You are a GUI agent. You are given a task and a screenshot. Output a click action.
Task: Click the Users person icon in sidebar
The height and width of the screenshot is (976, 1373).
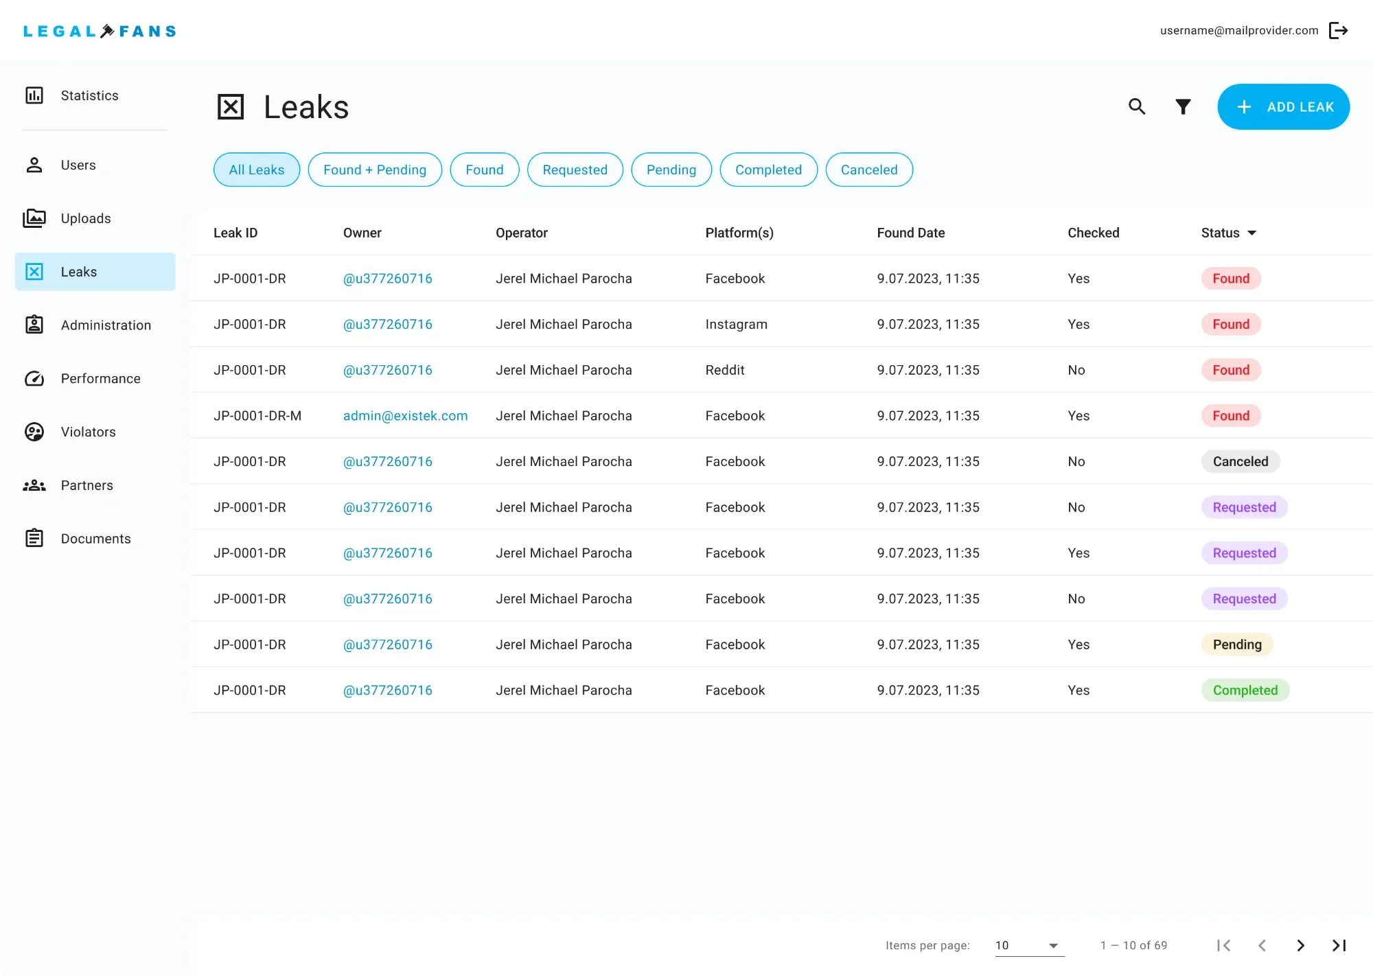click(x=34, y=165)
